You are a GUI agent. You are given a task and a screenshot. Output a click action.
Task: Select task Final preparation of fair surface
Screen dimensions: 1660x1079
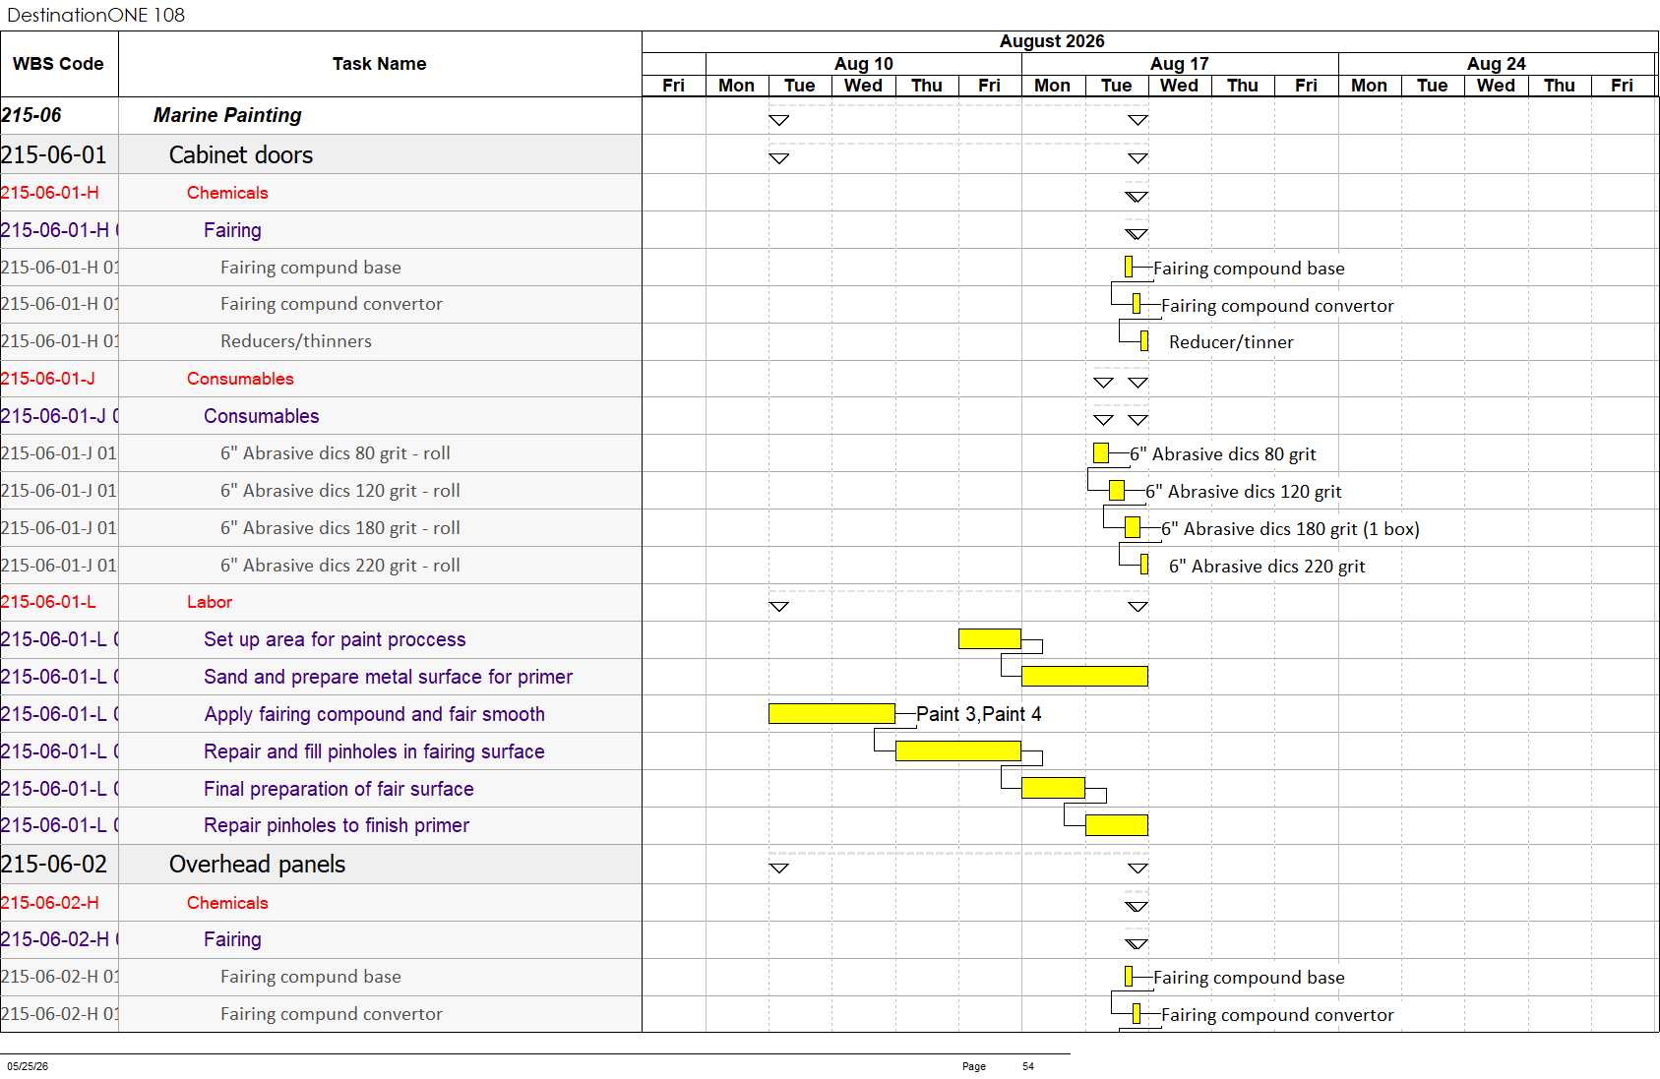click(338, 789)
